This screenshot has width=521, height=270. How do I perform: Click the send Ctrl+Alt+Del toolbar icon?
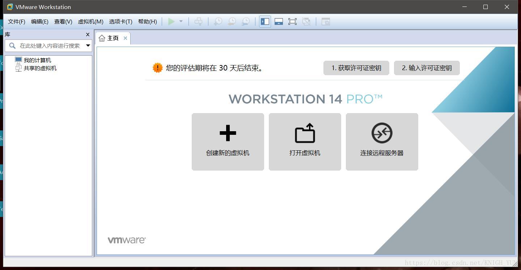pyautogui.click(x=198, y=22)
